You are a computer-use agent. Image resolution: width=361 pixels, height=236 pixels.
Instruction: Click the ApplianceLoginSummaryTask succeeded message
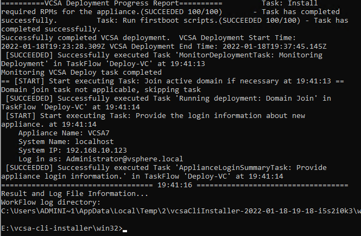pyautogui.click(x=164, y=172)
